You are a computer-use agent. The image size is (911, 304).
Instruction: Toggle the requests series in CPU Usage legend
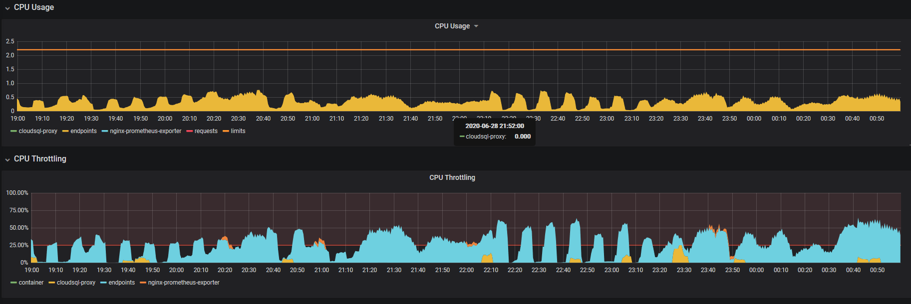(206, 131)
